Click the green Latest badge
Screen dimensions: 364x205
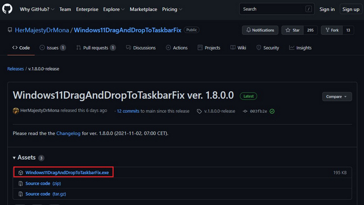(x=249, y=96)
